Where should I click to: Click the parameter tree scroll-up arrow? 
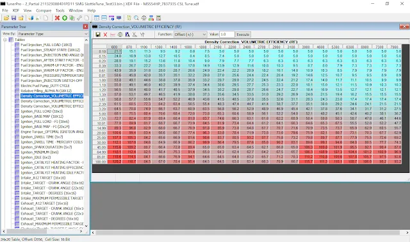click(86, 40)
